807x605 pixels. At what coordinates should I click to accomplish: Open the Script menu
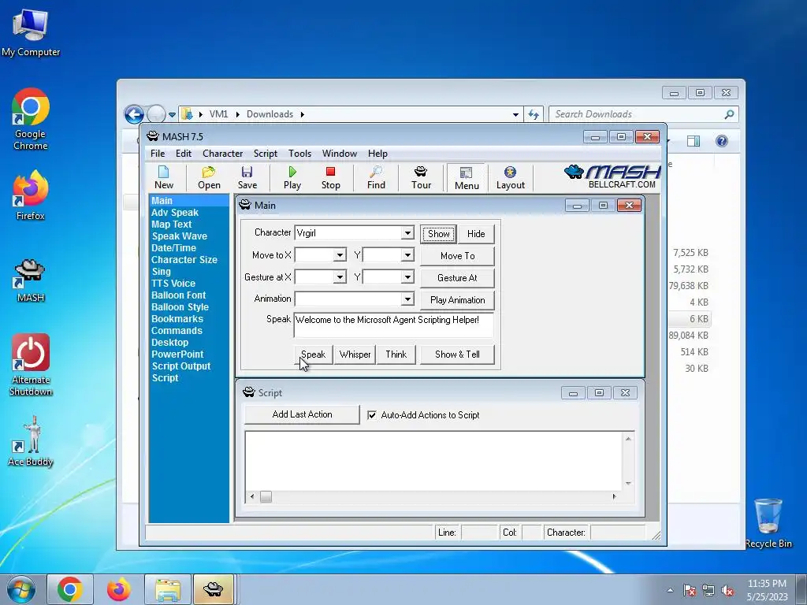point(265,154)
